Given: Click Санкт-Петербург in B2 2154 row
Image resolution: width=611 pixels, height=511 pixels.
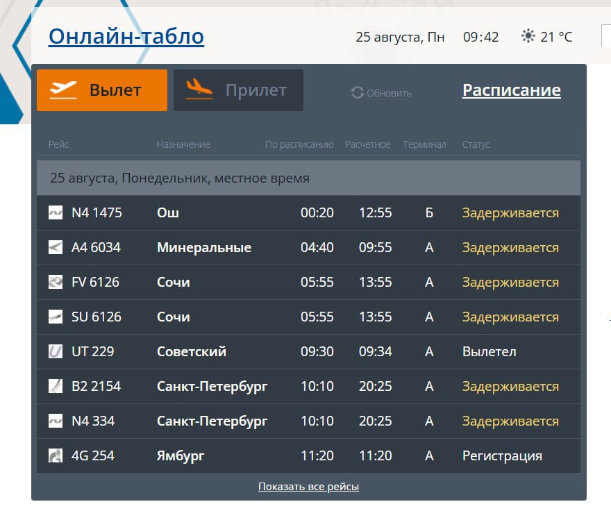Looking at the screenshot, I should 212,386.
